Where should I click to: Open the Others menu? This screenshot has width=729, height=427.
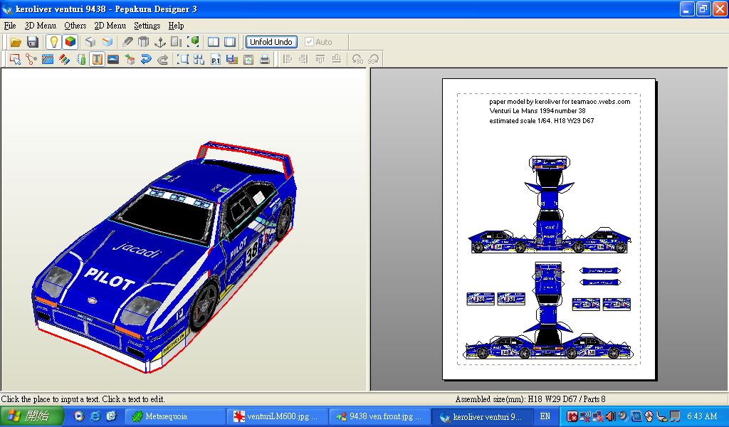click(75, 26)
